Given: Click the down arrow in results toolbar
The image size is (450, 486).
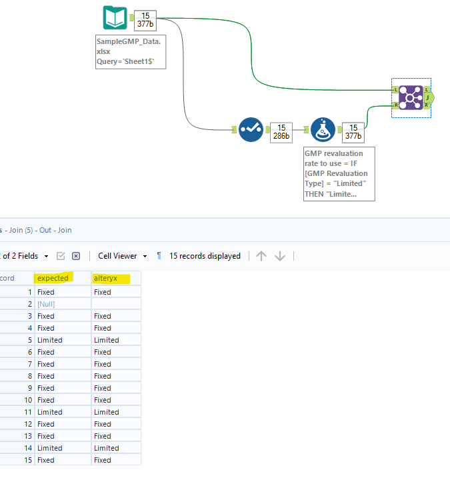Looking at the screenshot, I should [x=280, y=256].
